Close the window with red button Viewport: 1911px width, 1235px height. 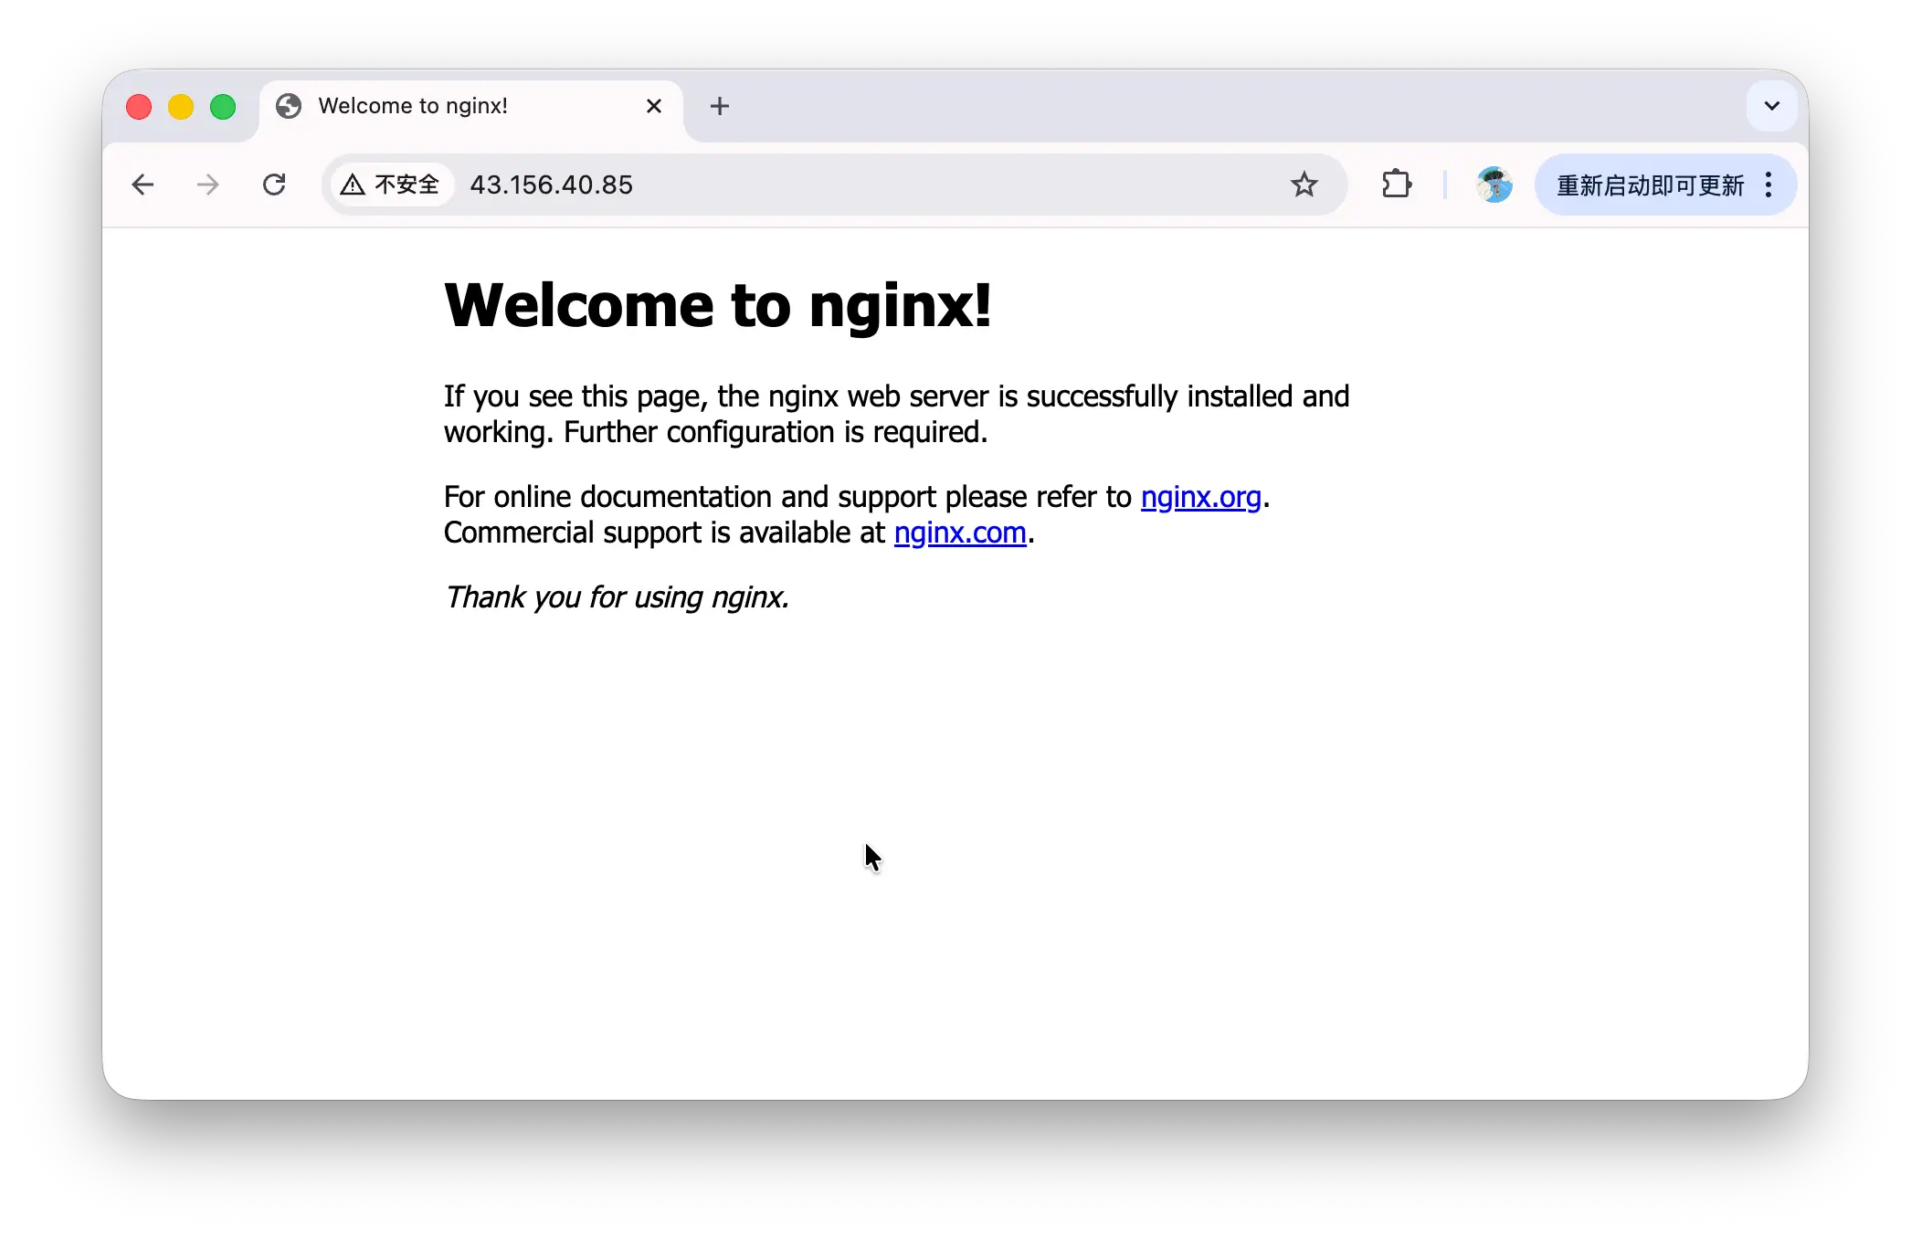tap(139, 107)
